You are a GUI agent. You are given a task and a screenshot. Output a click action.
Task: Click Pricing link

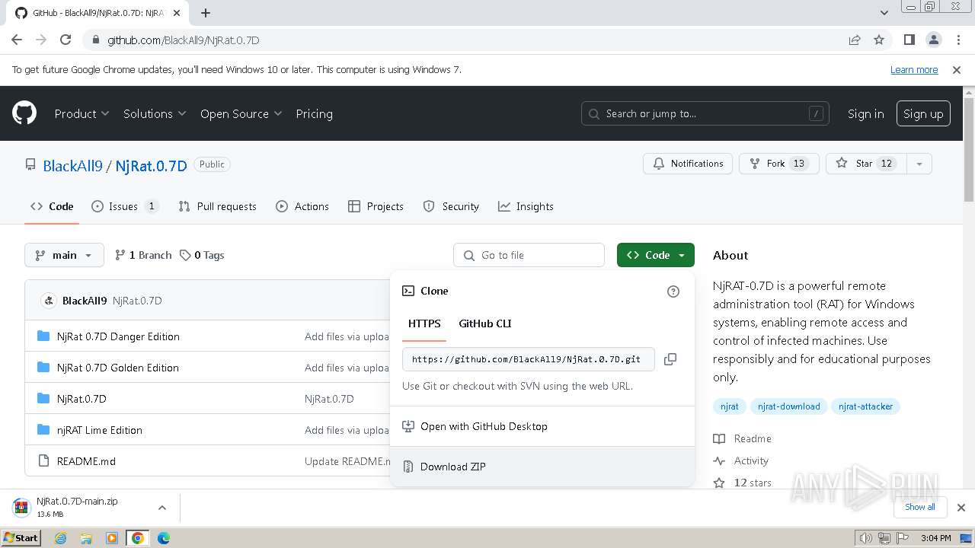(314, 113)
